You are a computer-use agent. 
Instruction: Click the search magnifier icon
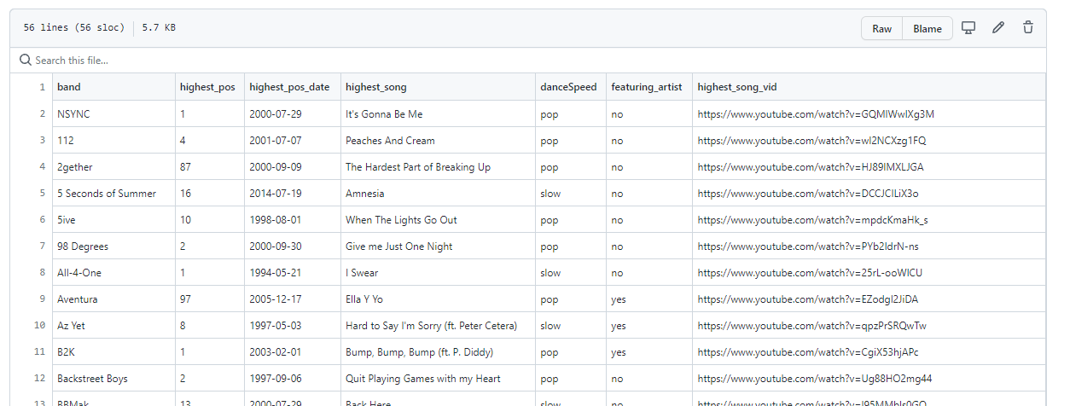(x=26, y=61)
